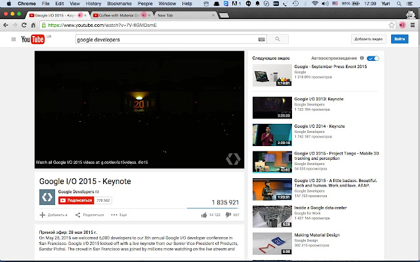420x262 pixels.
Task: Open the Google for Work channel link
Action: coord(308,213)
